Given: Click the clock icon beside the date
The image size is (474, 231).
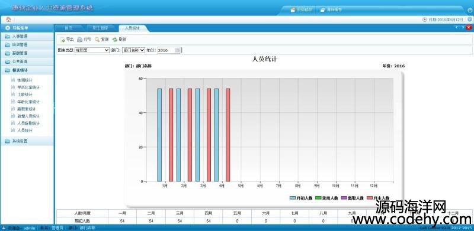Looking at the screenshot, I should coord(424,19).
